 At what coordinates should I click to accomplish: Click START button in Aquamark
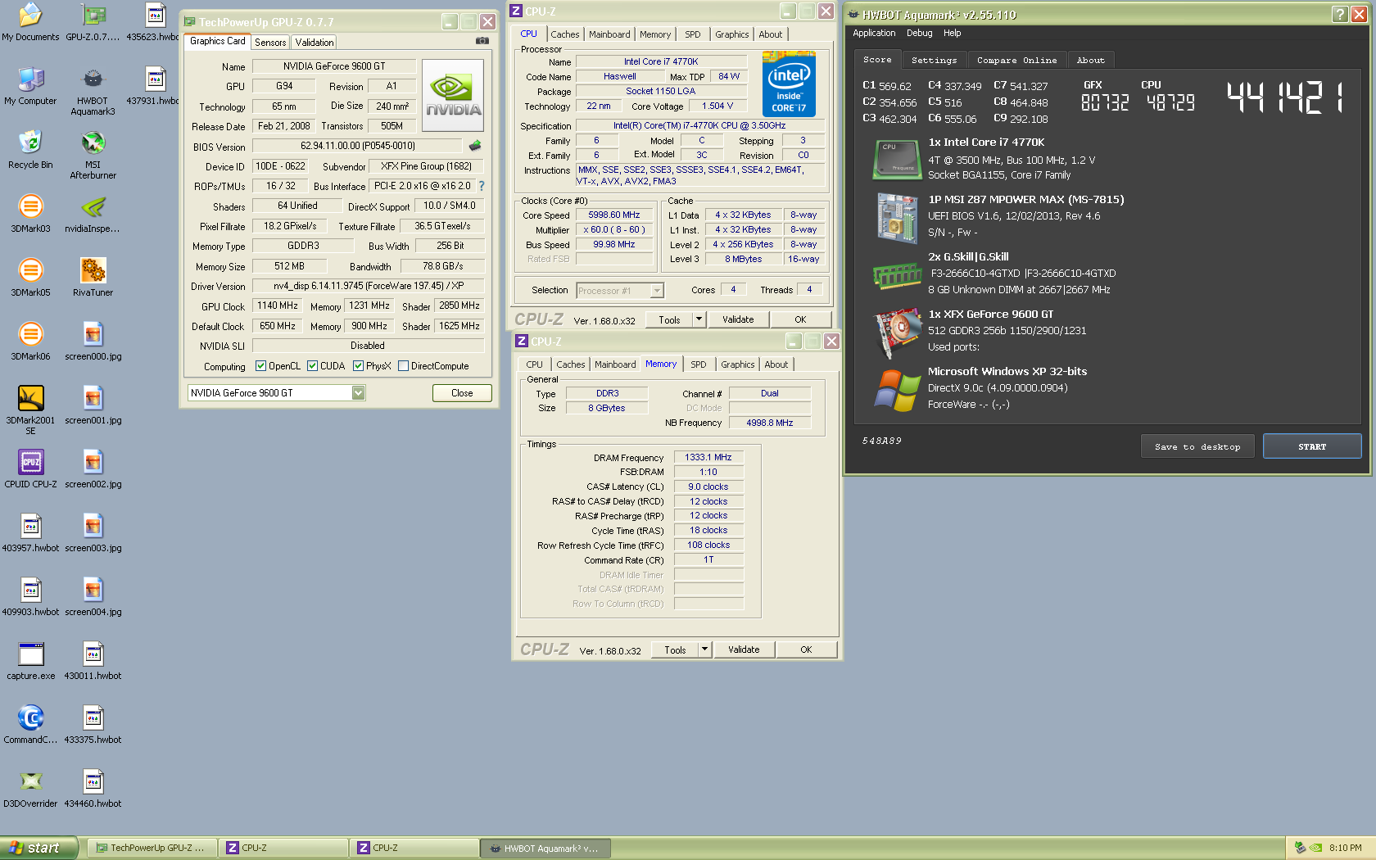(1311, 446)
